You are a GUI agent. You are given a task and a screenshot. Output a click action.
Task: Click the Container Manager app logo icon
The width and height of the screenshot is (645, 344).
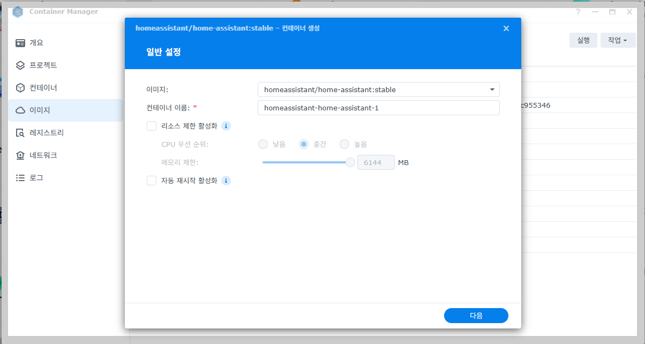[x=18, y=12]
